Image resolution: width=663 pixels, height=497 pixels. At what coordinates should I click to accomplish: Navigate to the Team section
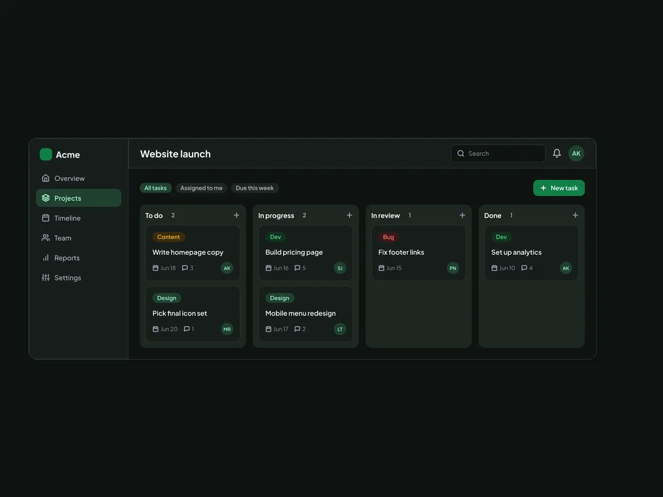[79, 238]
